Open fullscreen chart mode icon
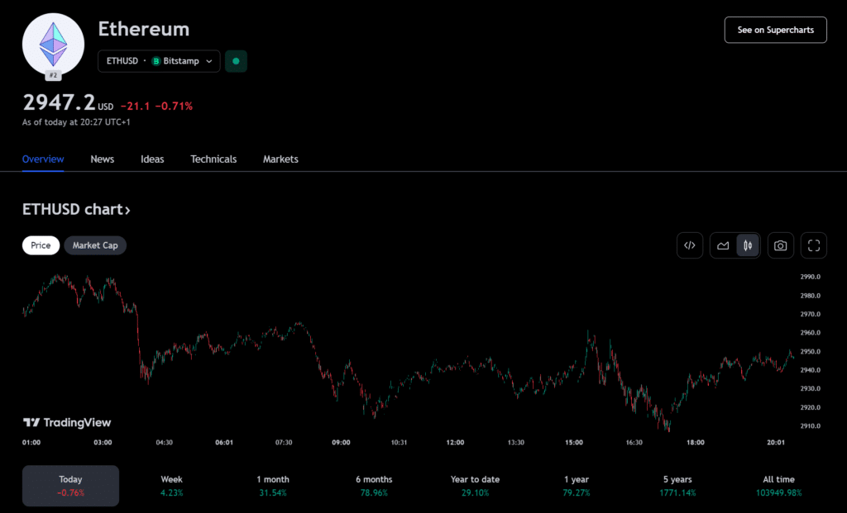The image size is (847, 513). pyautogui.click(x=814, y=245)
